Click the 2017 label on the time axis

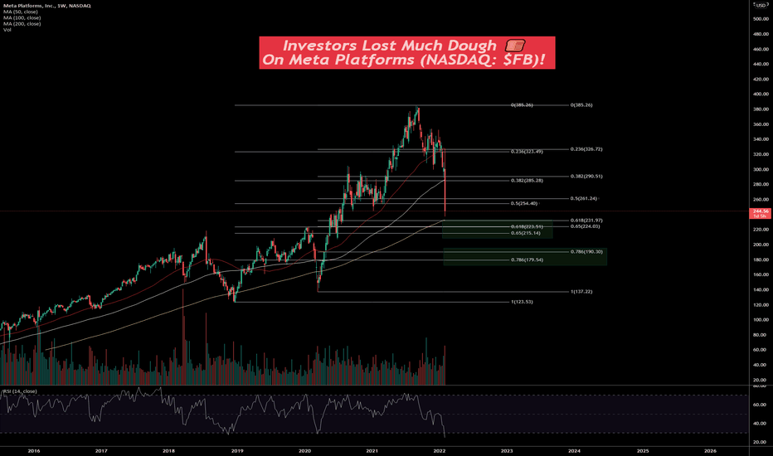pos(101,450)
